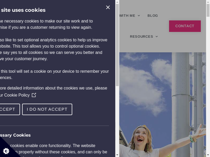Expand the RESOURCES chevron arrow
The height and width of the screenshot is (157, 210).
157,37
